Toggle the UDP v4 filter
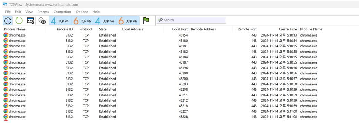Screen dimensions: 359x127 pyautogui.click(x=105, y=21)
